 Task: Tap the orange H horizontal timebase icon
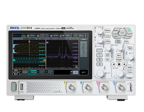[x=28, y=36]
